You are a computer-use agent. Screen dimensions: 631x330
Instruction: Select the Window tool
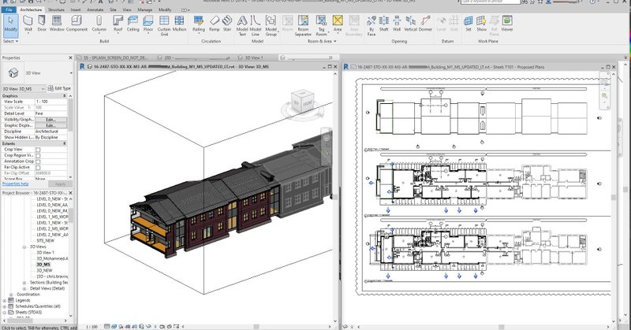tap(57, 24)
